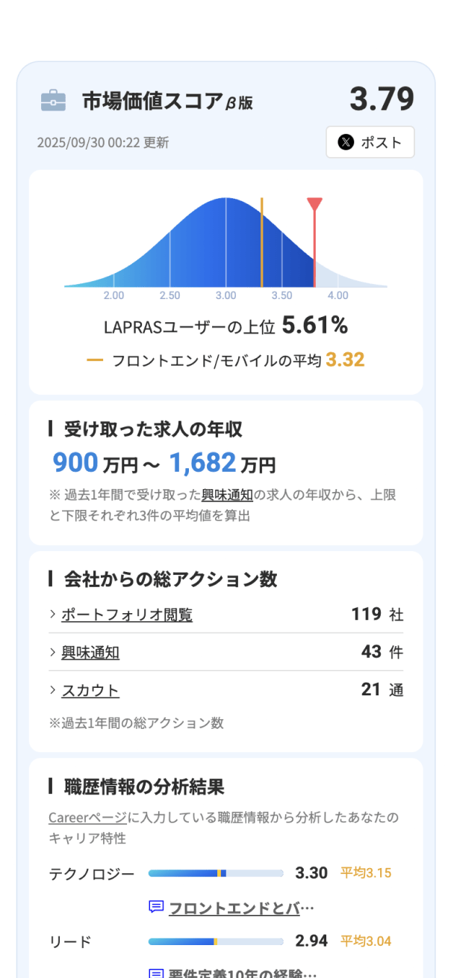Click the テクノロジー score progress bar
The image size is (451, 978).
[x=216, y=873]
